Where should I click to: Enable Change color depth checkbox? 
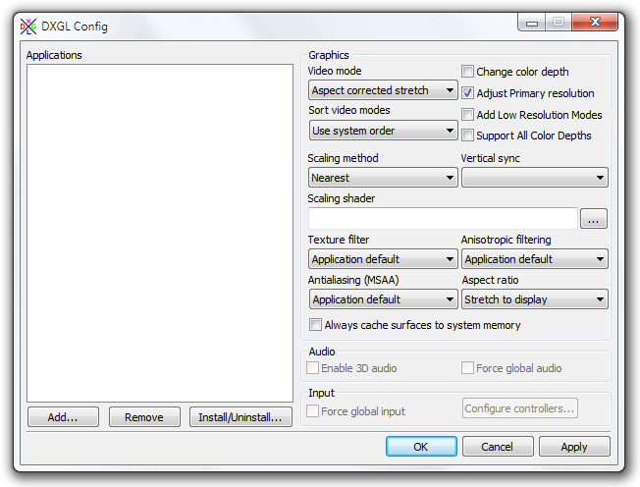[x=468, y=72]
